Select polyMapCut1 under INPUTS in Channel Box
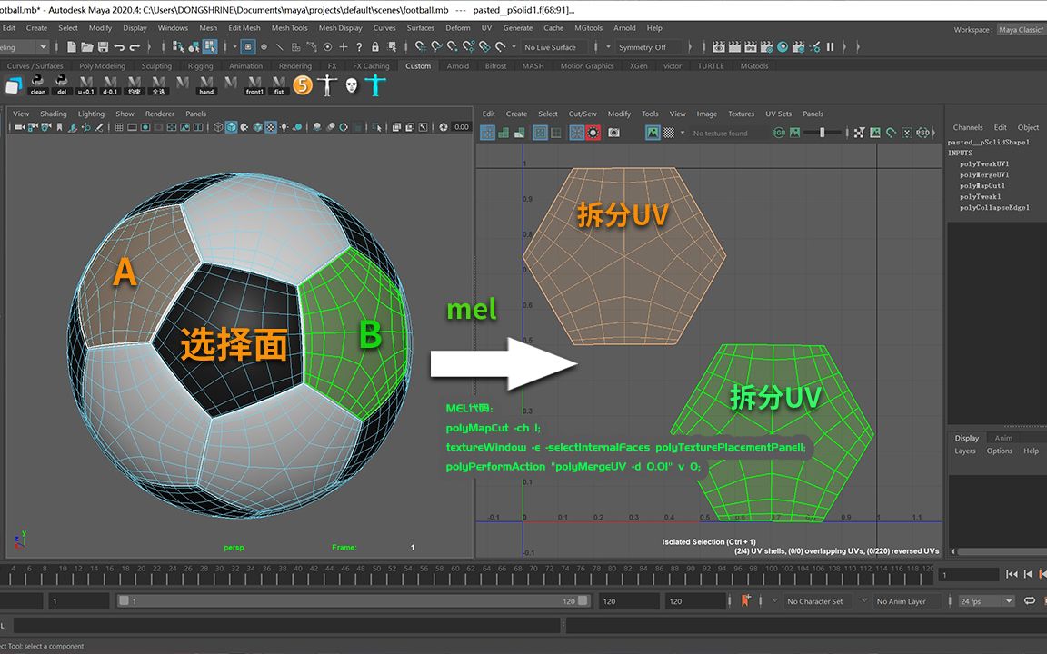The width and height of the screenshot is (1047, 654). pyautogui.click(x=982, y=185)
